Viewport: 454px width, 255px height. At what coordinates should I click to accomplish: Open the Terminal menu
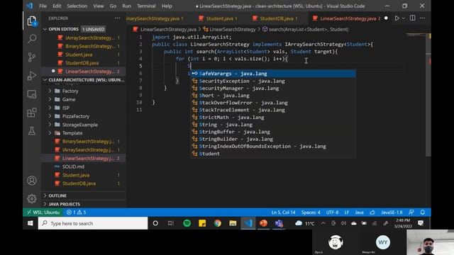(146, 6)
